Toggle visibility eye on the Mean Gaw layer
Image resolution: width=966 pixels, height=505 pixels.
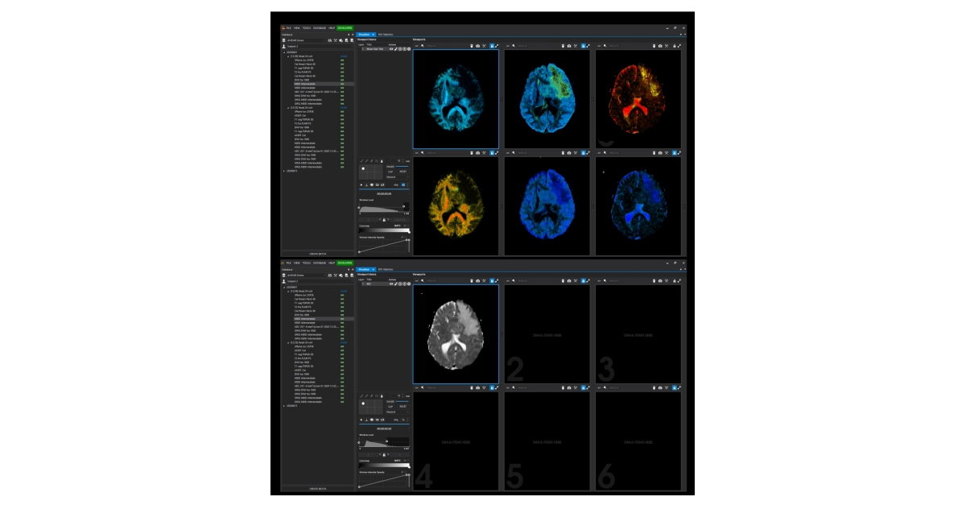391,48
